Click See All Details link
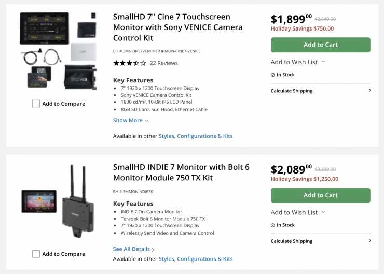The height and width of the screenshot is (274, 384). click(x=131, y=249)
